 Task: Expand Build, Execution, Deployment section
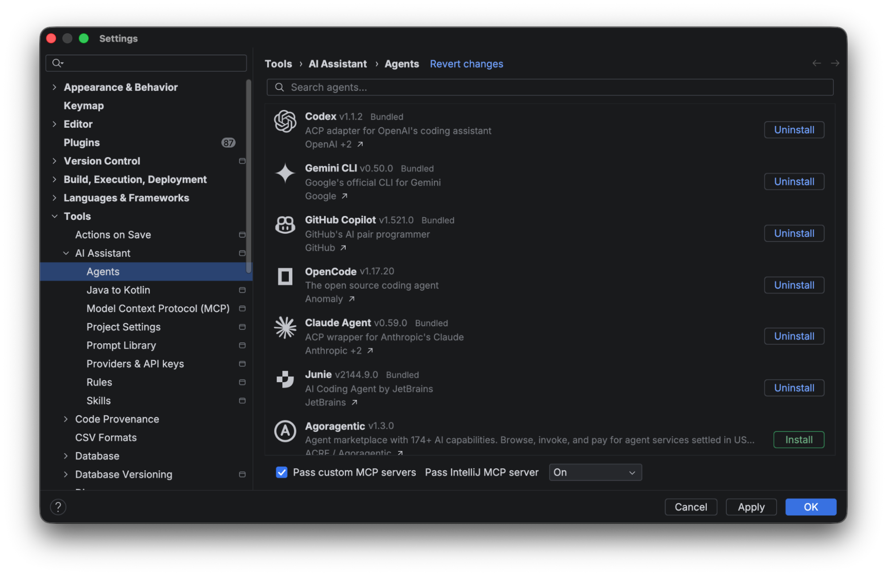54,179
